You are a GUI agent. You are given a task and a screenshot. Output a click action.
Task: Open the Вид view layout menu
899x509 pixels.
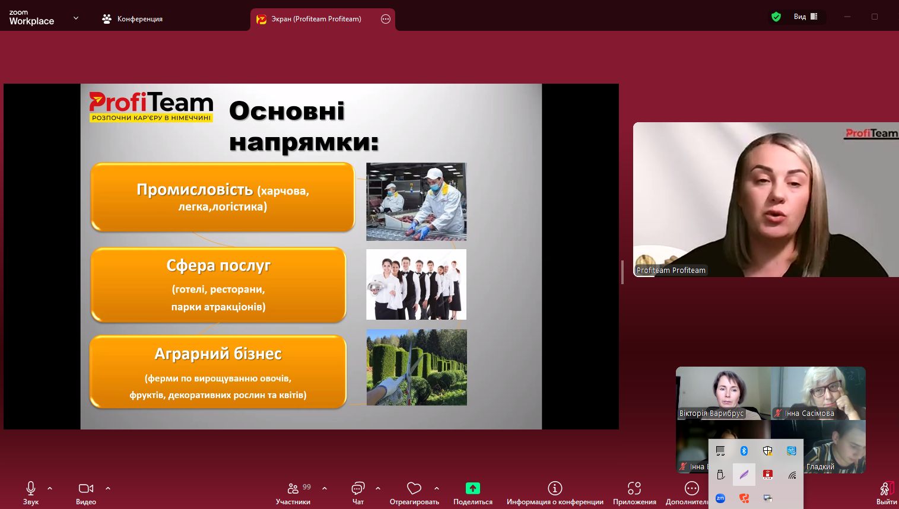pos(806,17)
